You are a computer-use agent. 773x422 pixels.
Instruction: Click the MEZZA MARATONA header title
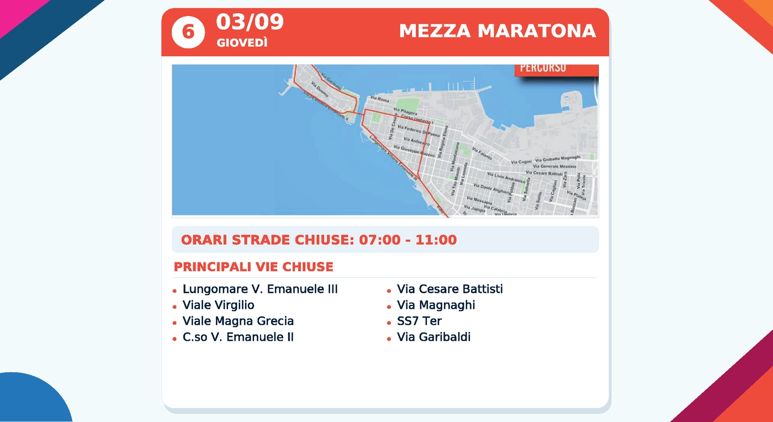pos(497,31)
